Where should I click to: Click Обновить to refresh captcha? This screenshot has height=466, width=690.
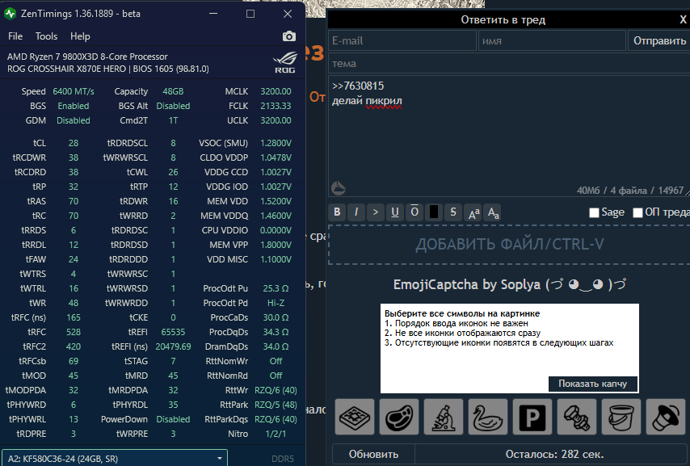pos(373,454)
